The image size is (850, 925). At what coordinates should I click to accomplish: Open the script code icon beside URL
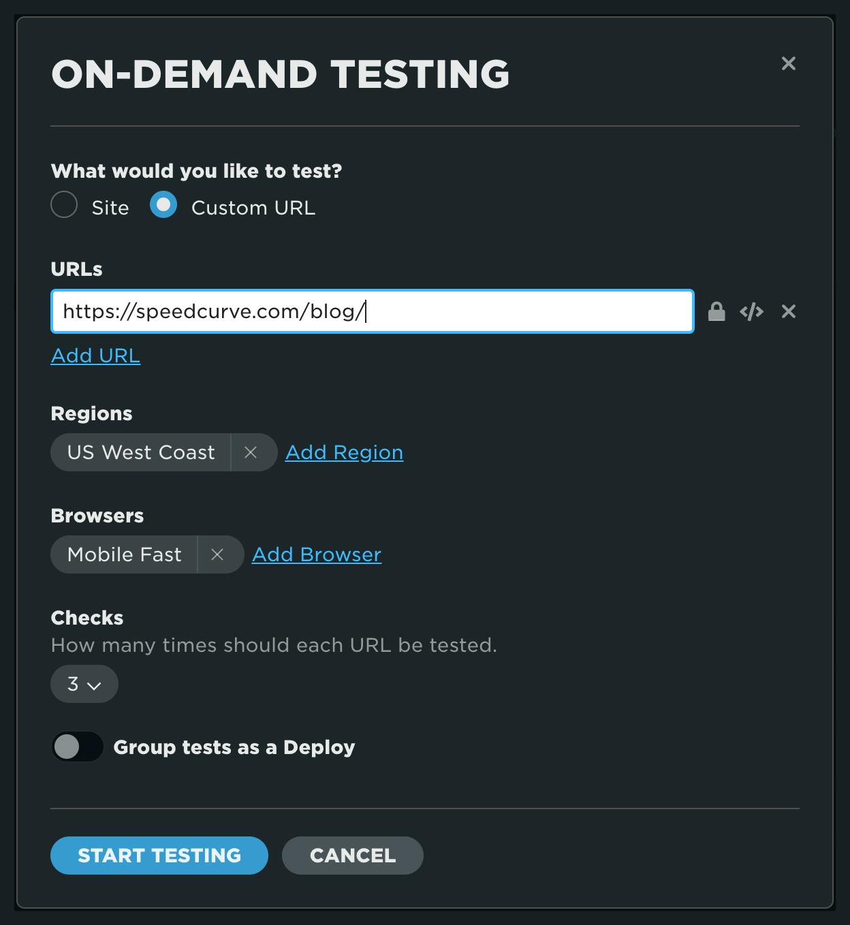pos(751,312)
